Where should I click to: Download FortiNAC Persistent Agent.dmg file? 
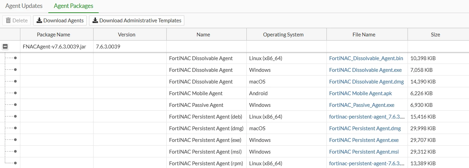365,128
